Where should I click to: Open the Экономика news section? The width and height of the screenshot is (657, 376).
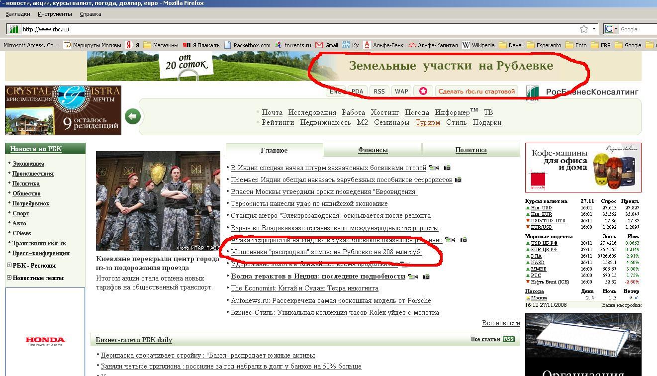pos(28,164)
